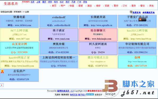The width and height of the screenshot is (158, 99).
Task: Click the phone number 0744-8231300
Action: click(62, 53)
